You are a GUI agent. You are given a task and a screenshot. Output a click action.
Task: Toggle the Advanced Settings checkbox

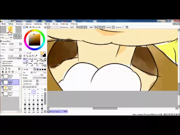[24, 87]
